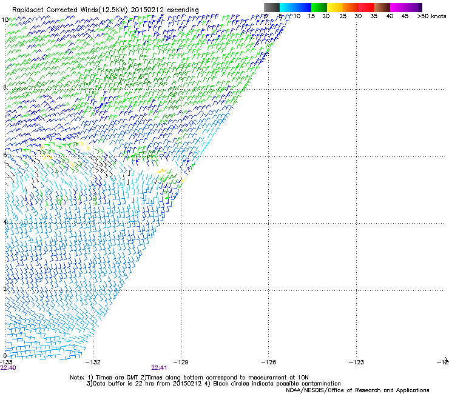Click the longitude label -126

269,362
